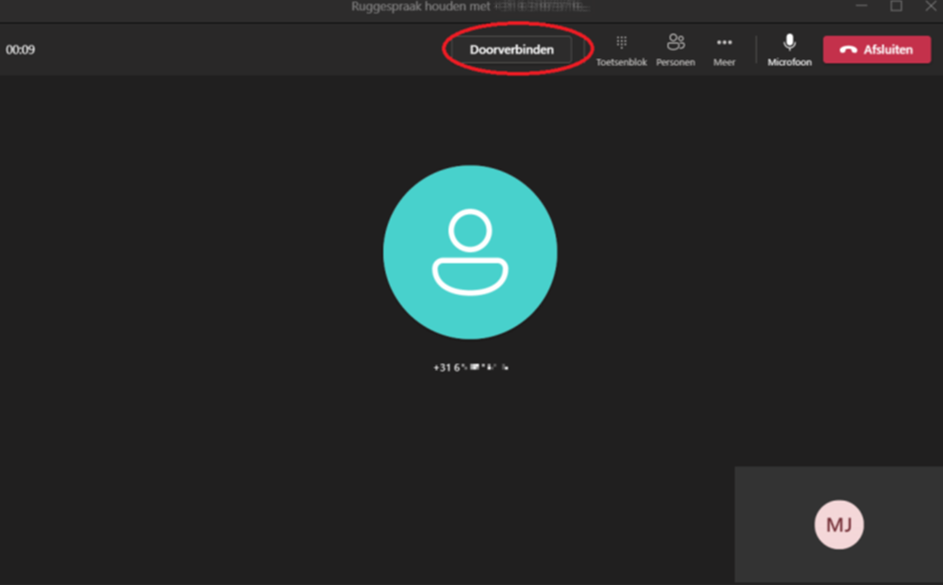Viewport: 943px width, 585px height.
Task: Click the Microfoon text label
Action: pyautogui.click(x=789, y=62)
